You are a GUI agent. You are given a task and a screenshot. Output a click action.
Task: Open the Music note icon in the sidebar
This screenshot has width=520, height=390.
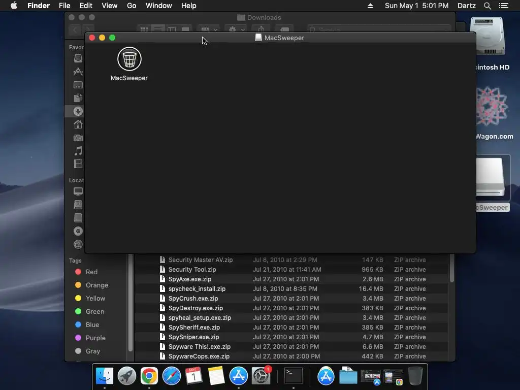[78, 151]
